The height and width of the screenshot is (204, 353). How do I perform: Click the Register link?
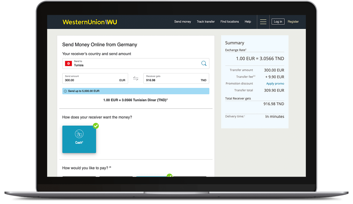click(x=293, y=22)
